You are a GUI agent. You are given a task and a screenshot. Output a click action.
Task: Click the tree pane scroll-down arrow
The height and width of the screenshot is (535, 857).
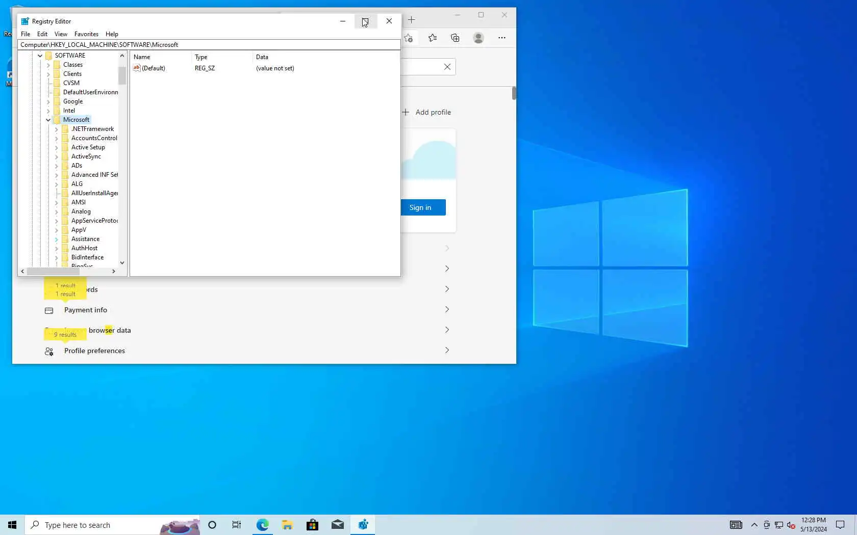point(122,263)
